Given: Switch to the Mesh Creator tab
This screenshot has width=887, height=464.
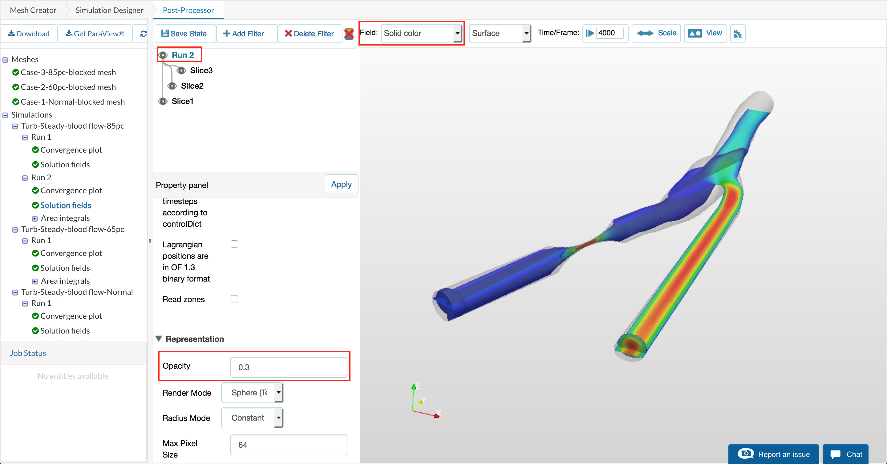Looking at the screenshot, I should point(33,10).
